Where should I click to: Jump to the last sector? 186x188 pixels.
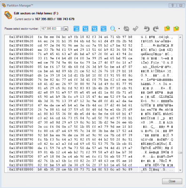(x=103, y=29)
